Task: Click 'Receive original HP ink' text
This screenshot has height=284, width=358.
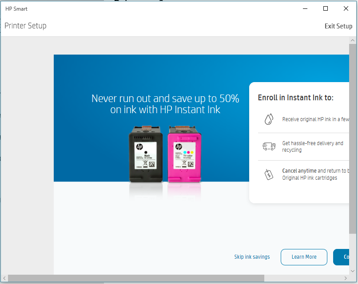Action: tap(315, 119)
